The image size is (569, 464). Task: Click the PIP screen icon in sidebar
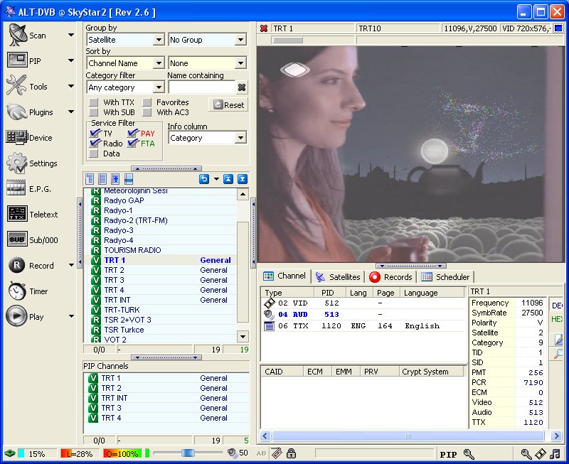coord(17,60)
